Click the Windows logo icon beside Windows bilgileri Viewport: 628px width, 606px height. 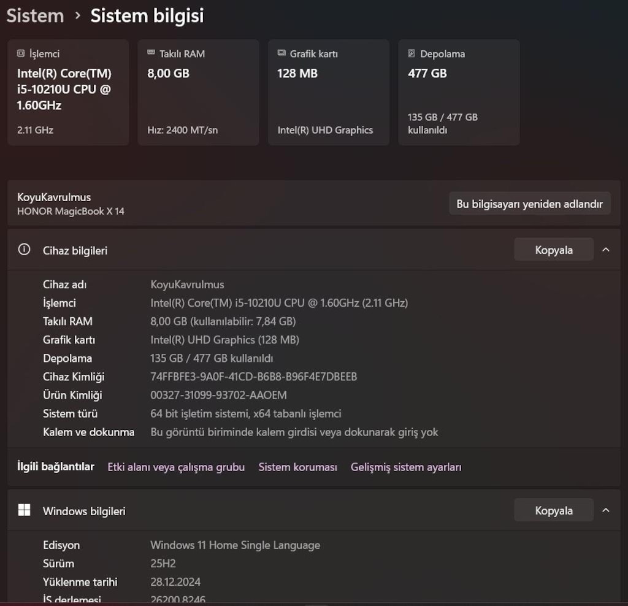click(24, 510)
